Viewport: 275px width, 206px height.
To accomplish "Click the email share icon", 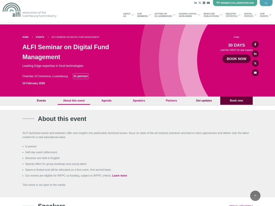I will [x=255, y=72].
